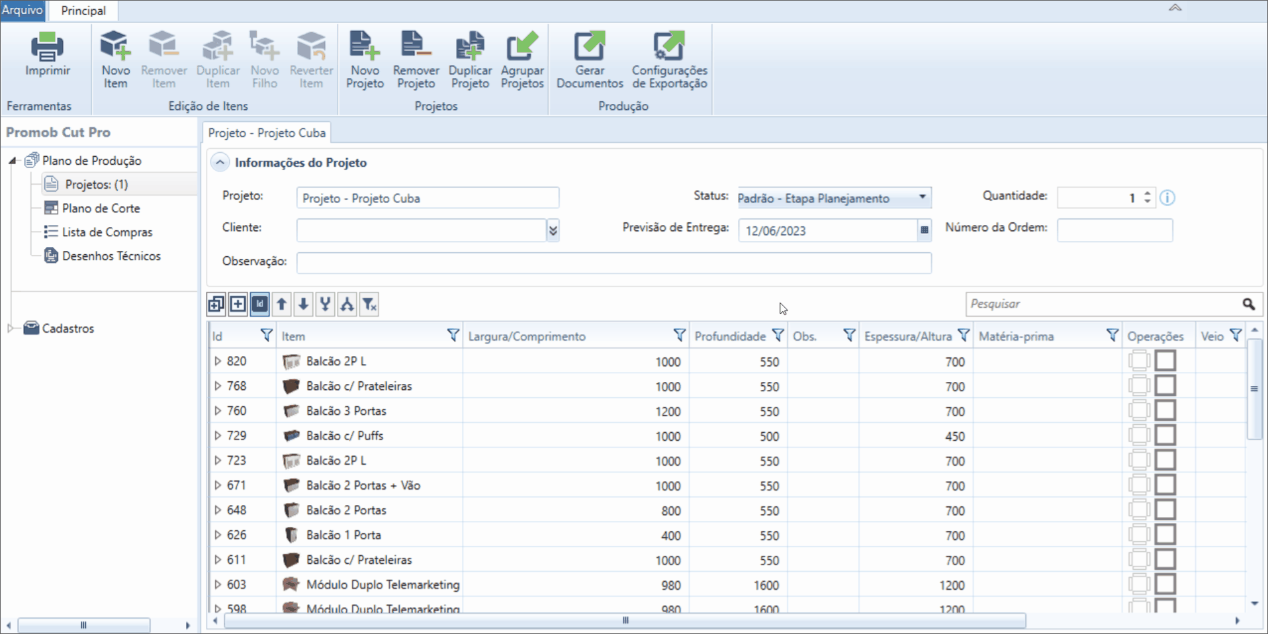
Task: Expand row 820 Balcão 2P L
Action: click(218, 361)
